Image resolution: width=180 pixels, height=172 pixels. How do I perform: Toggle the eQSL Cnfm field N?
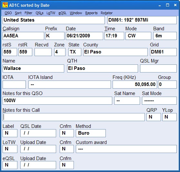point(67,165)
